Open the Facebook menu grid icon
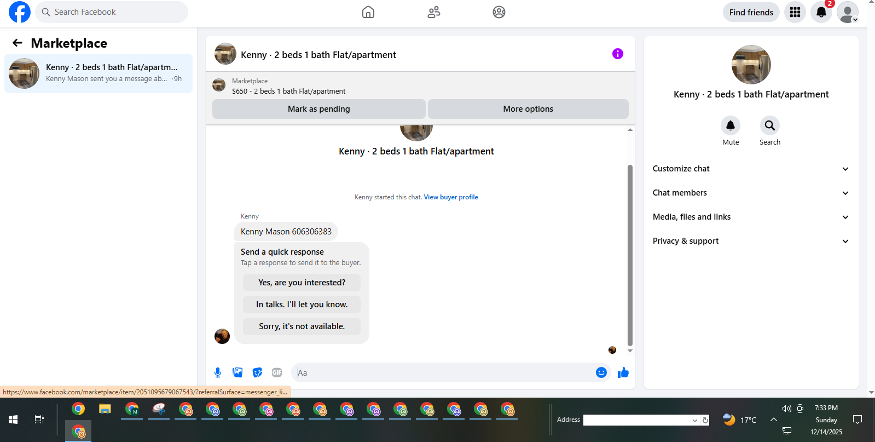This screenshot has width=875, height=442. pyautogui.click(x=795, y=12)
